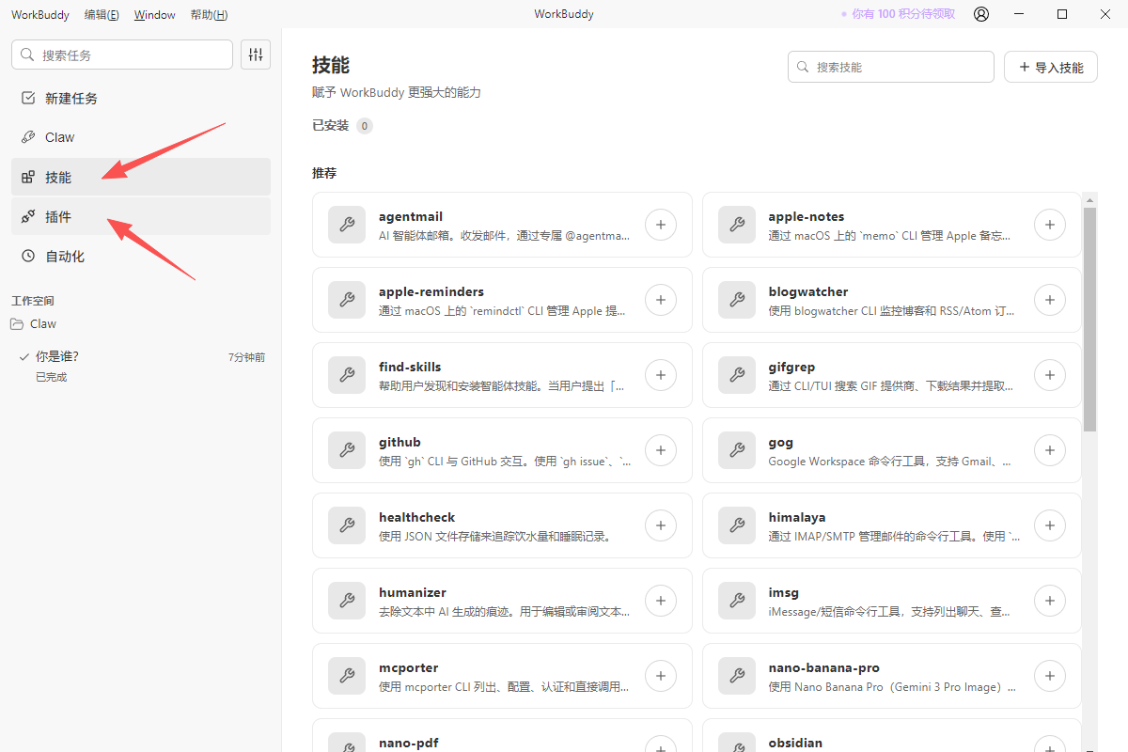
Task: Install the github skill via plus icon
Action: (661, 450)
